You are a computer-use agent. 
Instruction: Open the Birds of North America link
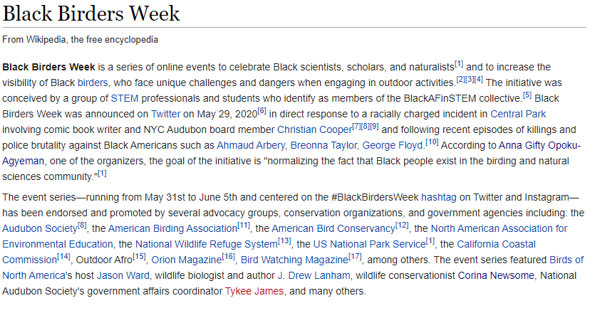(x=566, y=260)
